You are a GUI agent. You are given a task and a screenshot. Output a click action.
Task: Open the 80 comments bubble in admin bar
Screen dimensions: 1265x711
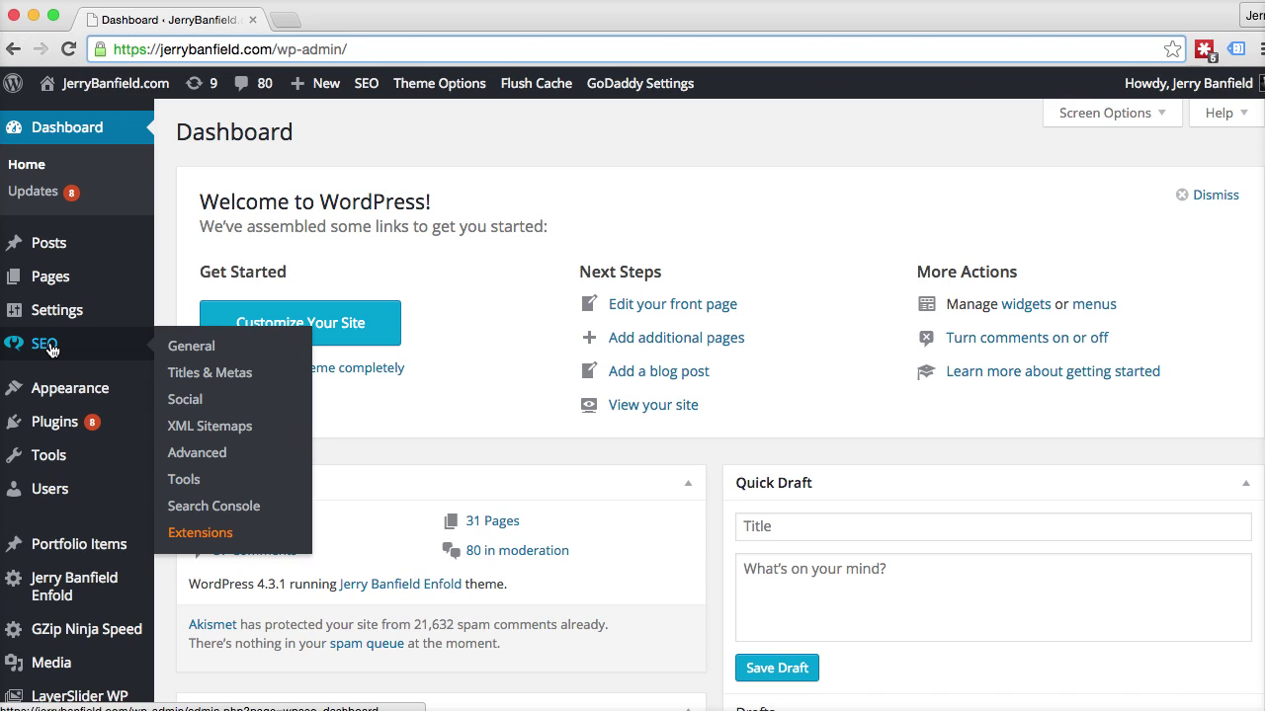[x=253, y=83]
